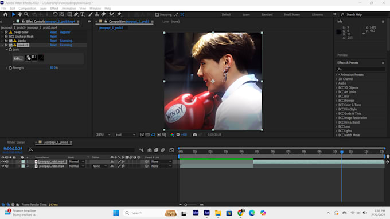Select the Selection arrow tool
390x219 pixels.
tap(14, 14)
